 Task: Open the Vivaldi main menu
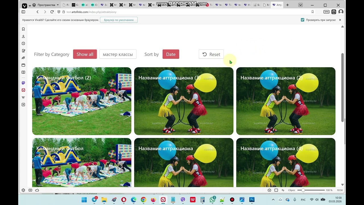click(x=25, y=5)
